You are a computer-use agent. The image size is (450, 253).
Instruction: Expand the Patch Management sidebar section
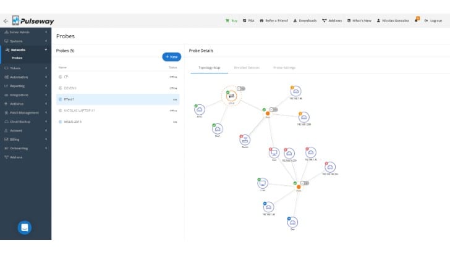pyautogui.click(x=25, y=112)
